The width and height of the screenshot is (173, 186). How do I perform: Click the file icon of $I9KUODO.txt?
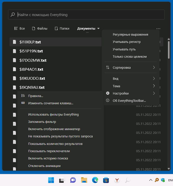[14, 78]
